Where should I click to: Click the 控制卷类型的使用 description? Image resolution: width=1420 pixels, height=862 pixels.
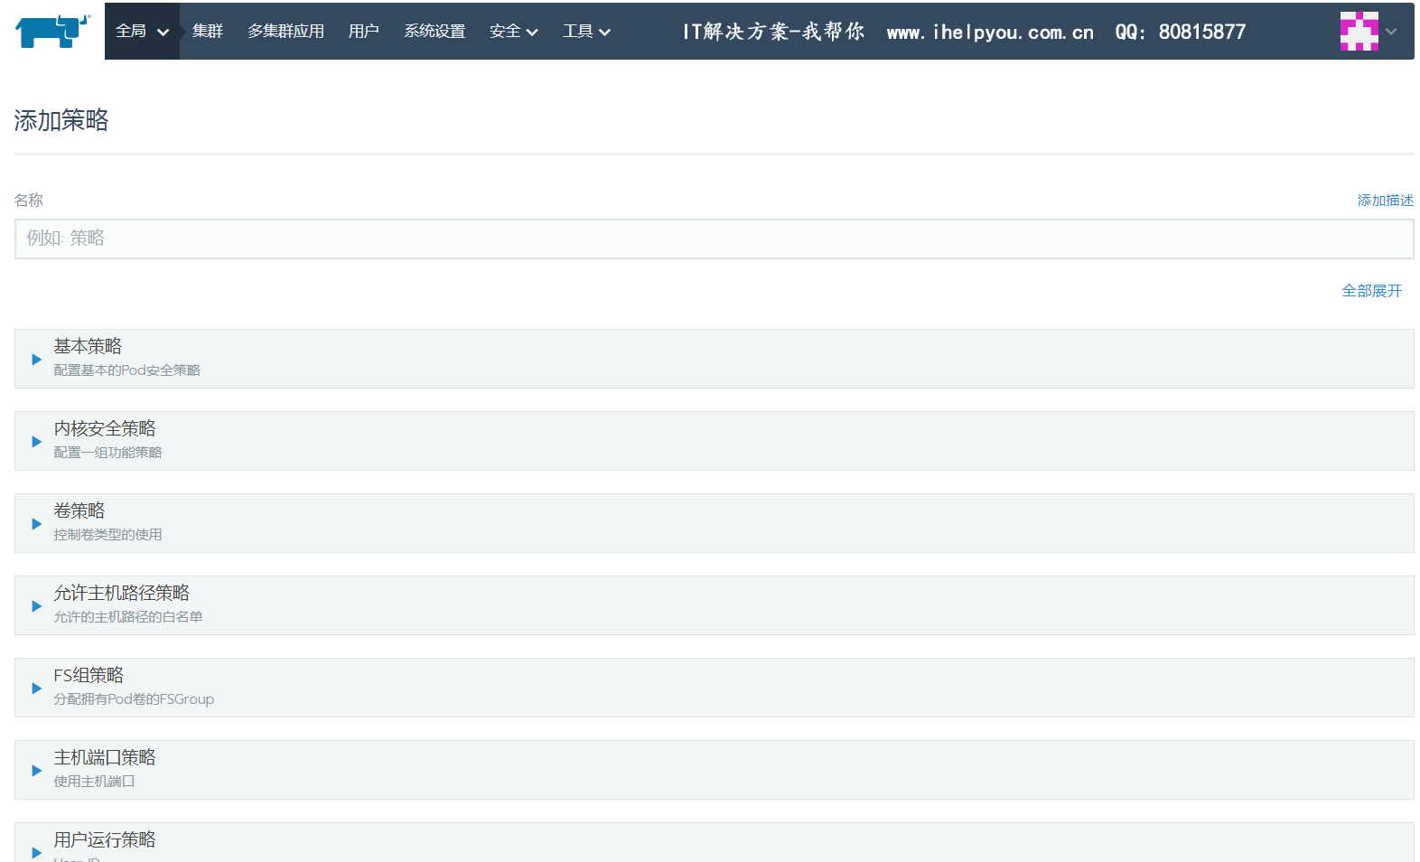[x=107, y=535]
